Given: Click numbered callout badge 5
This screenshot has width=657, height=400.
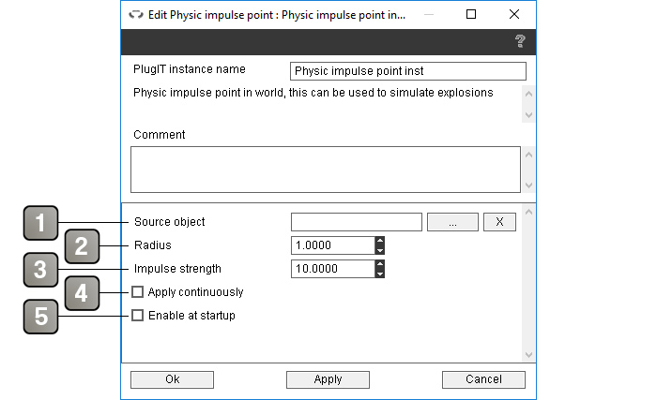Looking at the screenshot, I should click(40, 317).
